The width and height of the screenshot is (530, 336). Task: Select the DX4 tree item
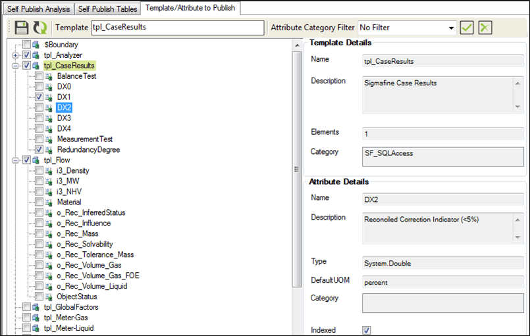[64, 129]
